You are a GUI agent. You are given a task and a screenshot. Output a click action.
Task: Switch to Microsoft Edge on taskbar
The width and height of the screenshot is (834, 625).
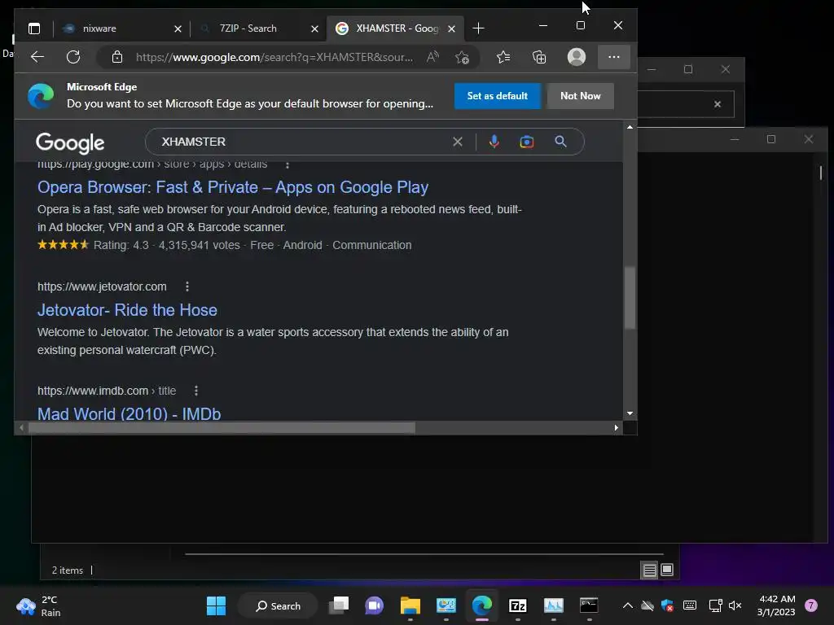point(482,605)
